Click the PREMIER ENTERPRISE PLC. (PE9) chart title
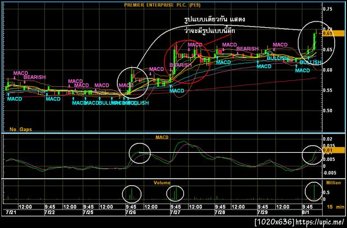347x228 pixels. tap(162, 5)
